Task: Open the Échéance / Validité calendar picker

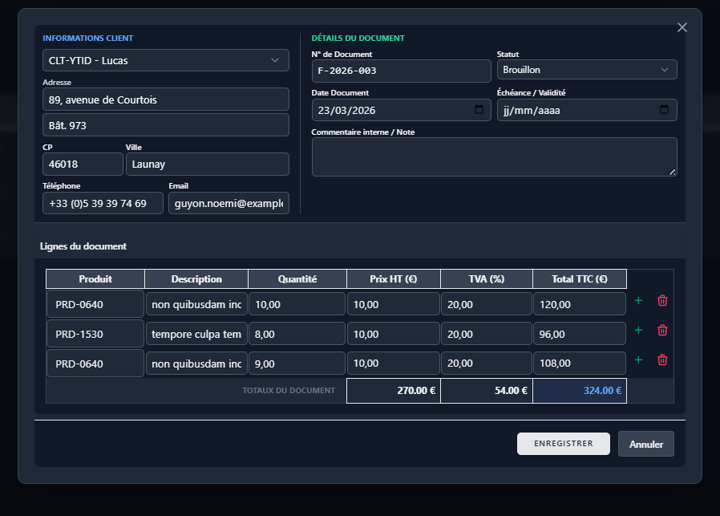Action: [x=664, y=109]
